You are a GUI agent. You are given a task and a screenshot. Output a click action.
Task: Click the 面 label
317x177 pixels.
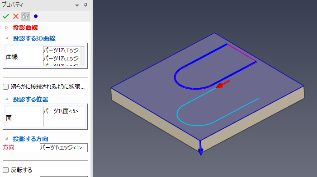[x=9, y=118]
